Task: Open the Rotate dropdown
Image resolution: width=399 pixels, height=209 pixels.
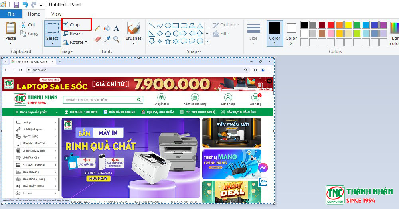Action: coord(75,42)
